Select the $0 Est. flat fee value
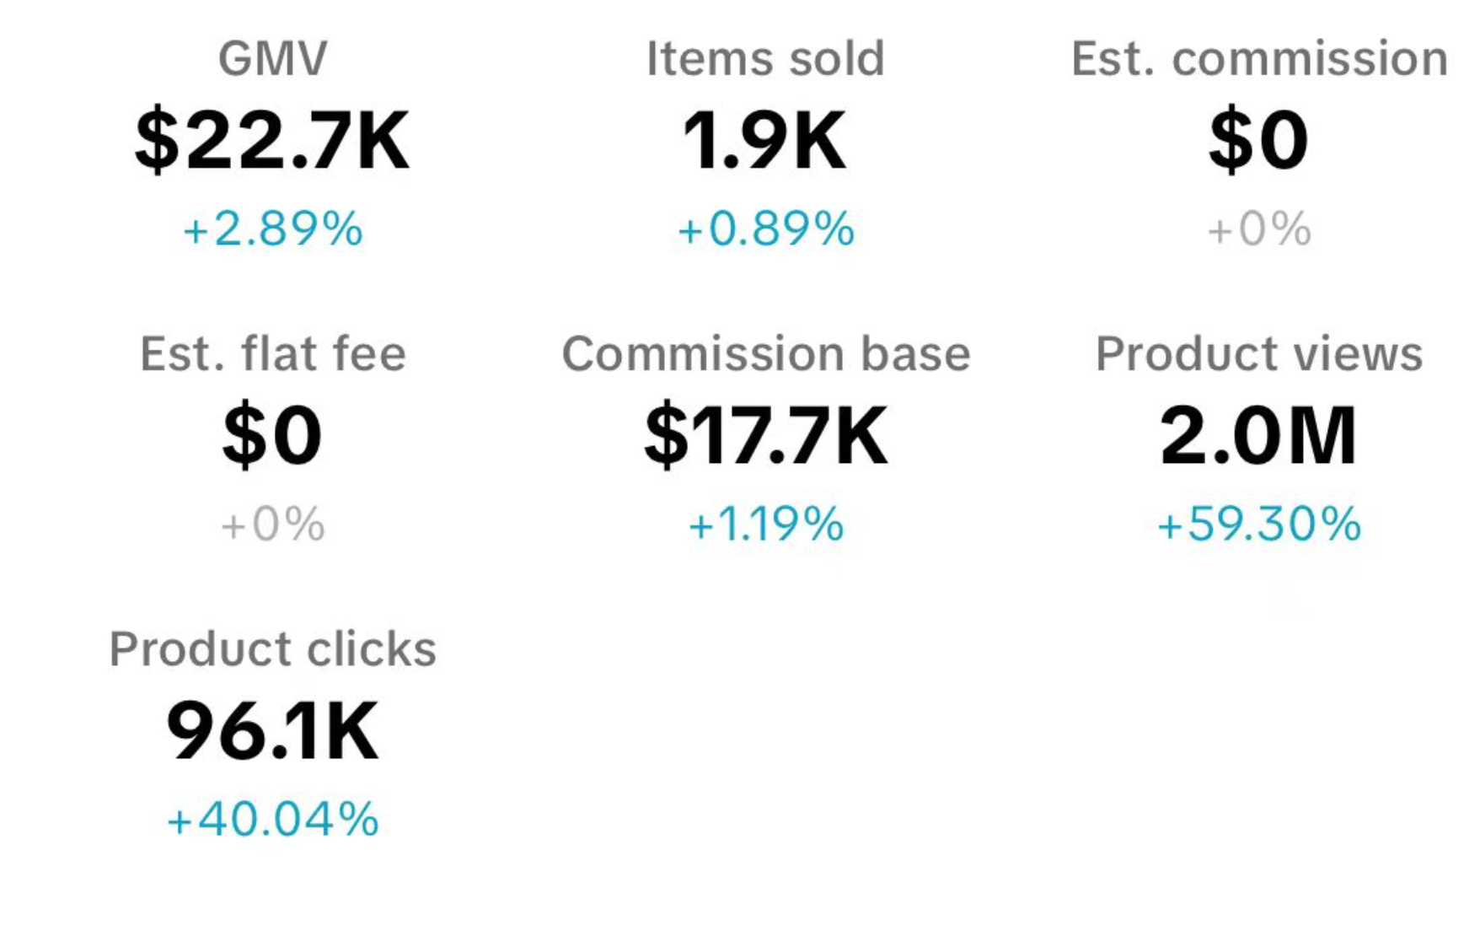The height and width of the screenshot is (936, 1480). [x=272, y=436]
